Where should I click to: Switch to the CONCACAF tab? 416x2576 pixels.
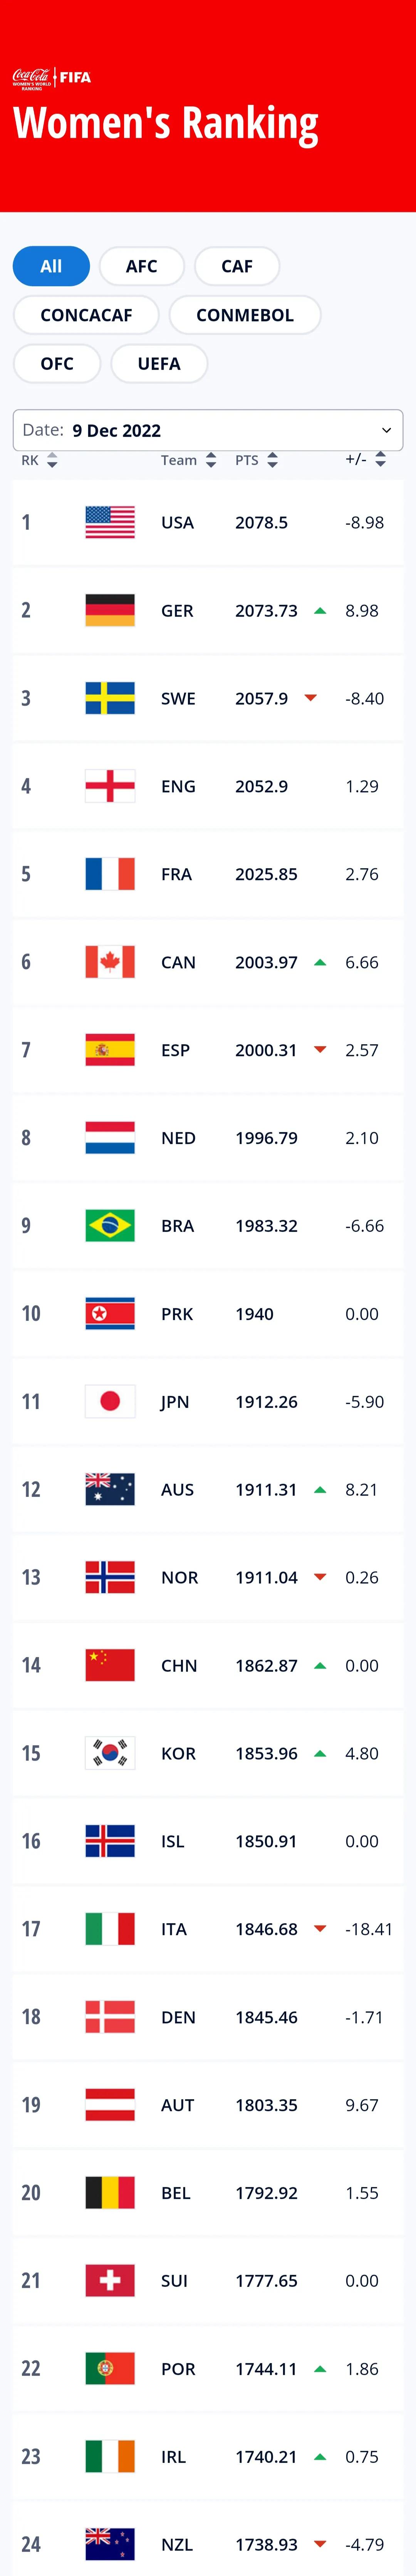pyautogui.click(x=86, y=315)
